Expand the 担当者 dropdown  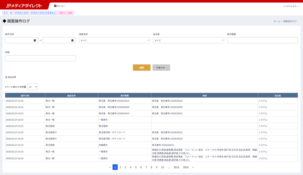[188, 40]
